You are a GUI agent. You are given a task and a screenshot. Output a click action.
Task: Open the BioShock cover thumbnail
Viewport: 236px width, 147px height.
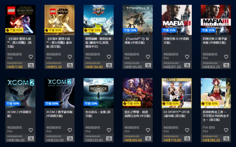[98, 93]
